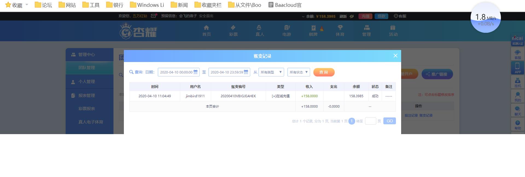Viewport: 525px width, 177px height.
Task: Open the 棋牌 card games nav icon
Action: (x=313, y=31)
